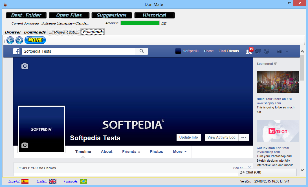Open the Friends 8 profile tab
The width and height of the screenshot is (308, 187).
tap(131, 152)
